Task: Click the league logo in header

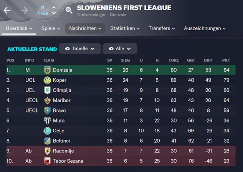Action: [42, 10]
